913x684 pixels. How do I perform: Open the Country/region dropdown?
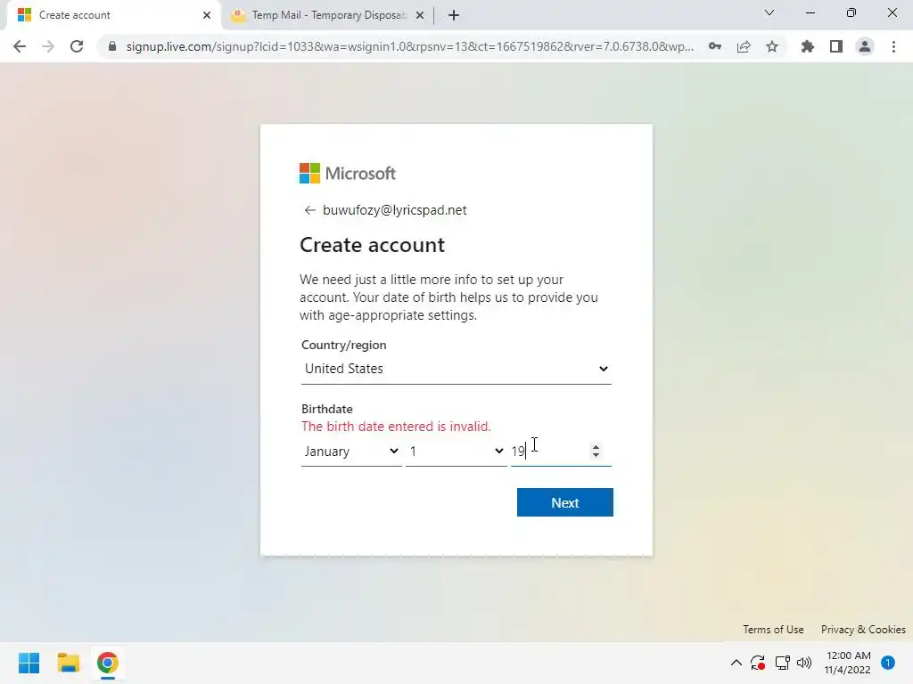pos(456,369)
